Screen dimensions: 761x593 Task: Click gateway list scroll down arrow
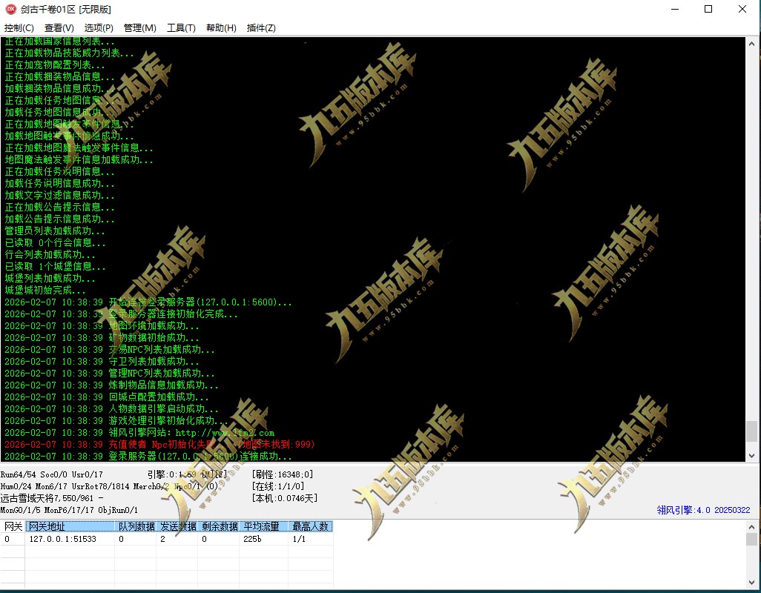752,583
